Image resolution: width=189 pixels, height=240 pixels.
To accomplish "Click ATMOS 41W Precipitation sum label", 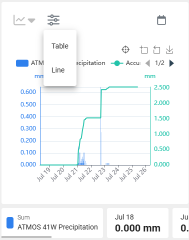I will click(57, 227).
